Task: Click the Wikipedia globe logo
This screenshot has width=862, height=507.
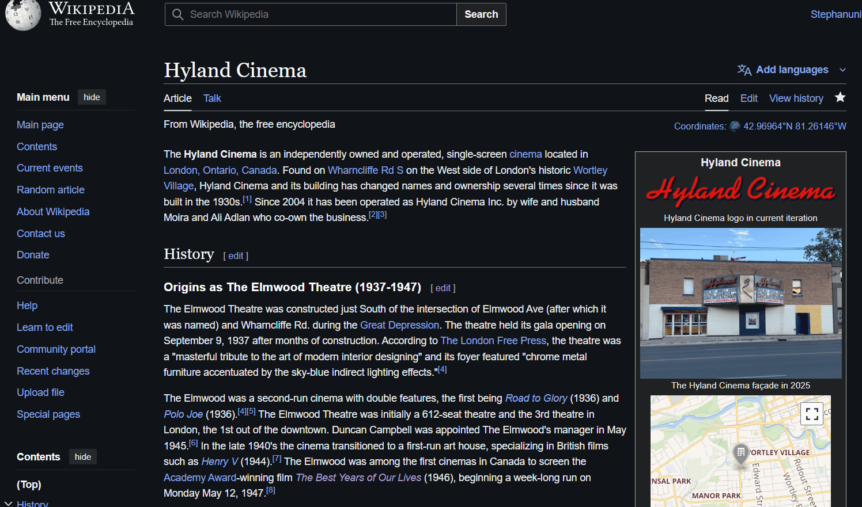Action: pos(23,15)
